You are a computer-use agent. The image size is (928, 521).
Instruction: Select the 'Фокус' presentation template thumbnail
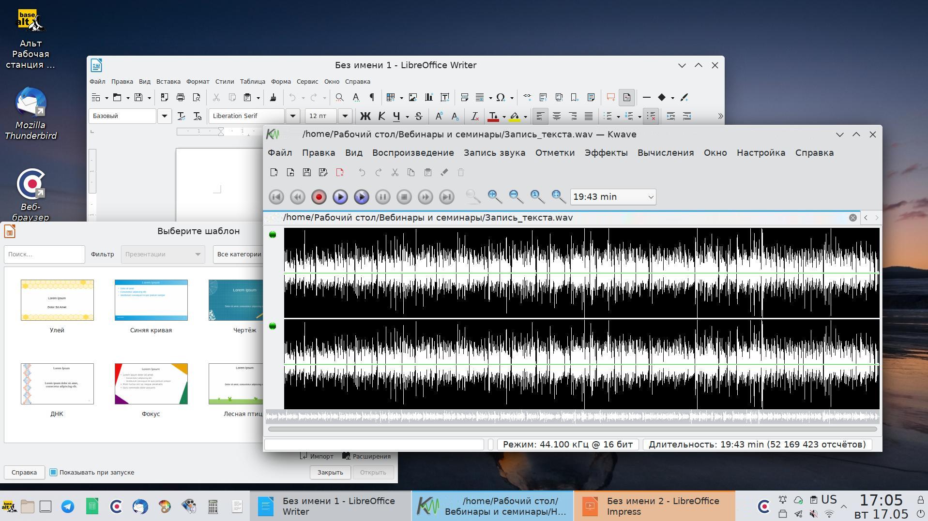click(151, 384)
